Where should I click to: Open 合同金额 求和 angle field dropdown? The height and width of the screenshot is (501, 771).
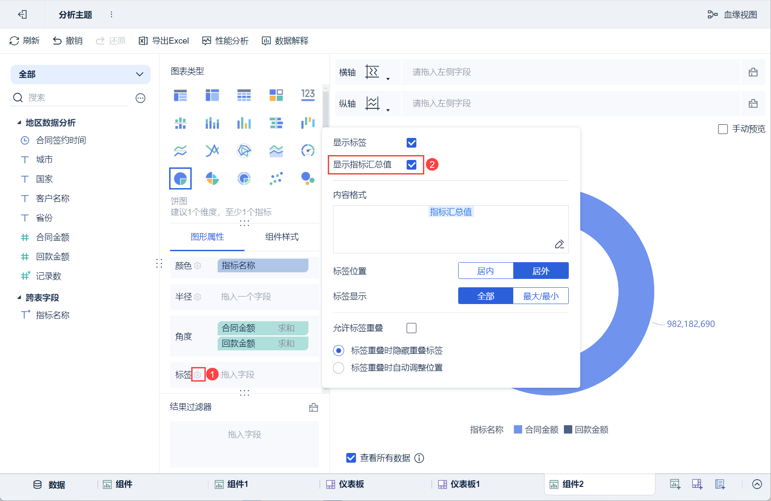(263, 328)
